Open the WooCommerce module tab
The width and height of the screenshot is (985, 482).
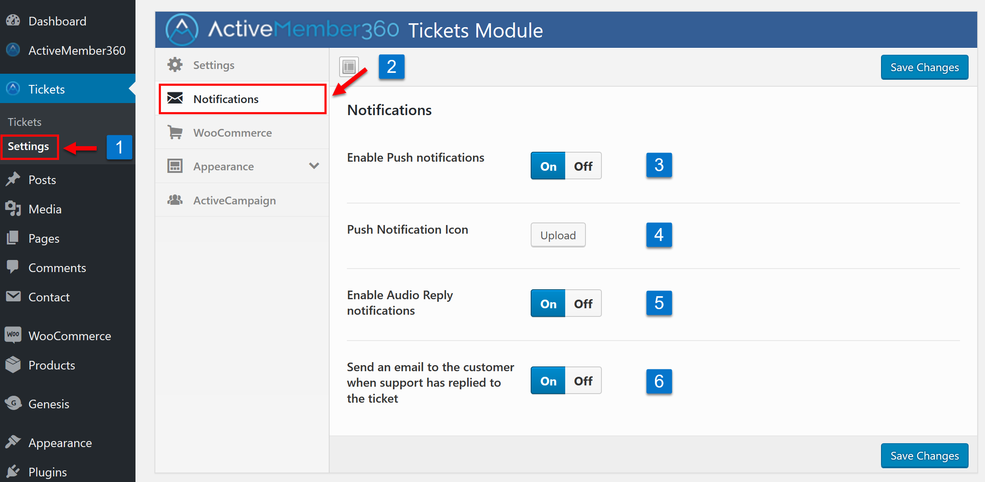(x=242, y=133)
